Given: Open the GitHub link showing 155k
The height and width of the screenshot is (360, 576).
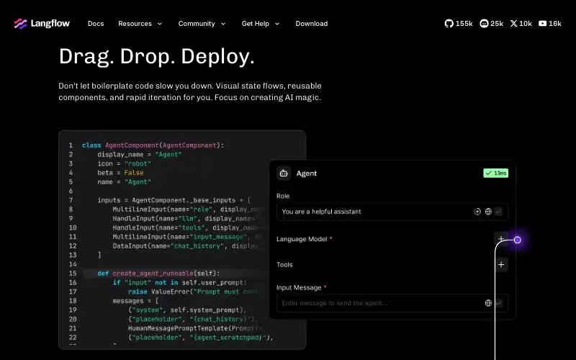Looking at the screenshot, I should tap(459, 24).
